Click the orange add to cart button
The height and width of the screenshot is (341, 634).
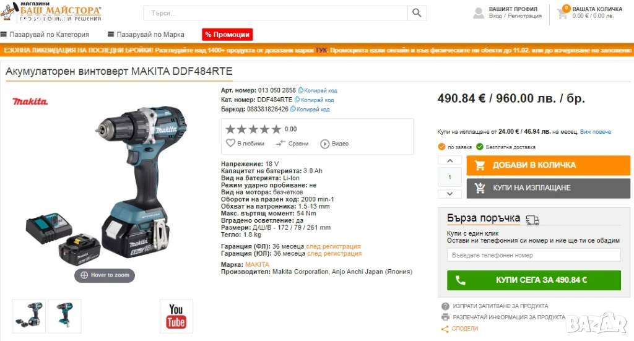click(549, 165)
